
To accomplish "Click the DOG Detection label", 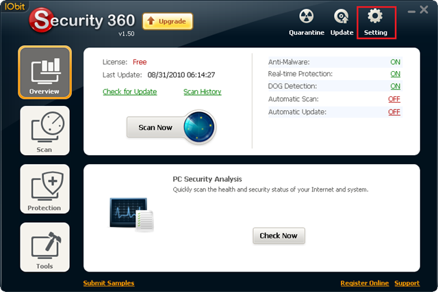I will 292,86.
